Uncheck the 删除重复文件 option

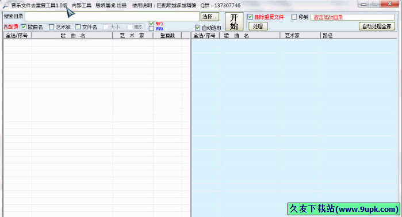click(250, 17)
